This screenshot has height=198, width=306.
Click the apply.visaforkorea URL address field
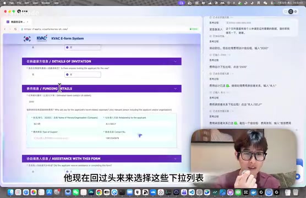pyautogui.click(x=46, y=29)
